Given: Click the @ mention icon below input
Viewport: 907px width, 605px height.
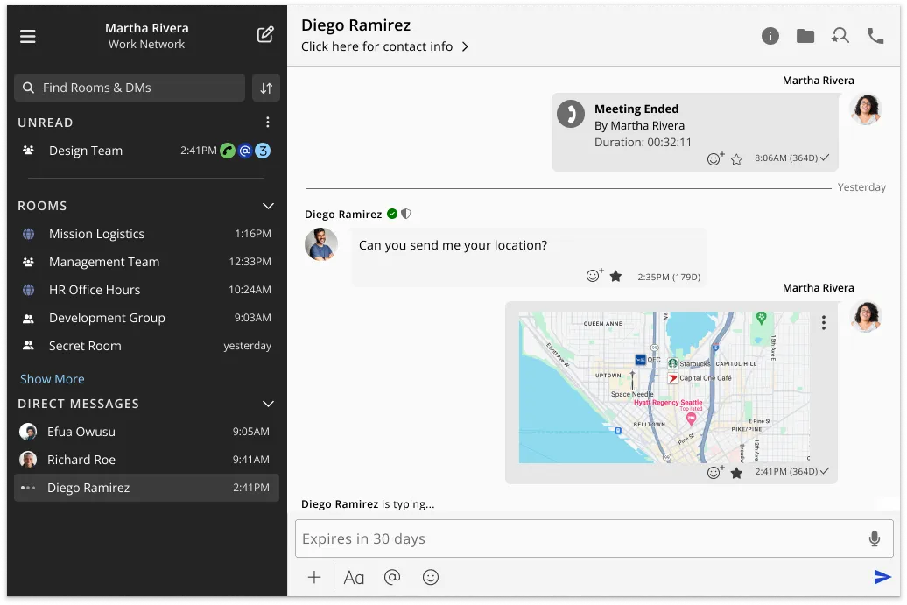Looking at the screenshot, I should (x=392, y=577).
